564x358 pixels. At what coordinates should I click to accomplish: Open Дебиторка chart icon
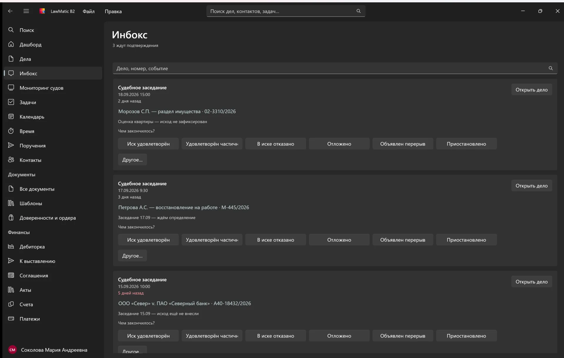[11, 246]
